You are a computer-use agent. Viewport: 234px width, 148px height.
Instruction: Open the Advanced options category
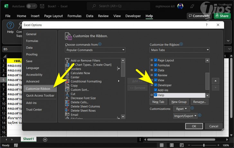coord(33,81)
